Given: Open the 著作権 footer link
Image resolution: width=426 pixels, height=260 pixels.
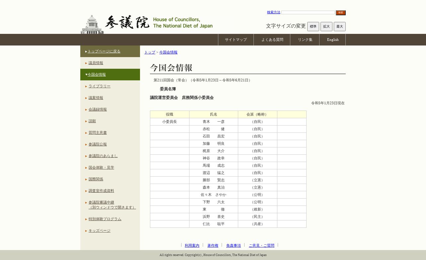Looking at the screenshot, I should 213,245.
